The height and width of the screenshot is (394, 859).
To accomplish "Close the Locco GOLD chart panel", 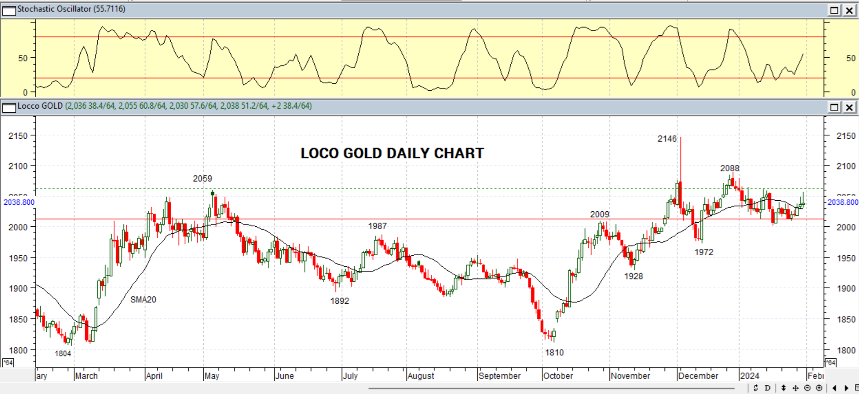I will (849, 107).
